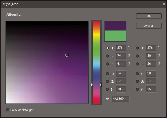This screenshot has height=118, width=167.
Task: Click the yellow area of the hue slider
Action: (x=96, y=35)
